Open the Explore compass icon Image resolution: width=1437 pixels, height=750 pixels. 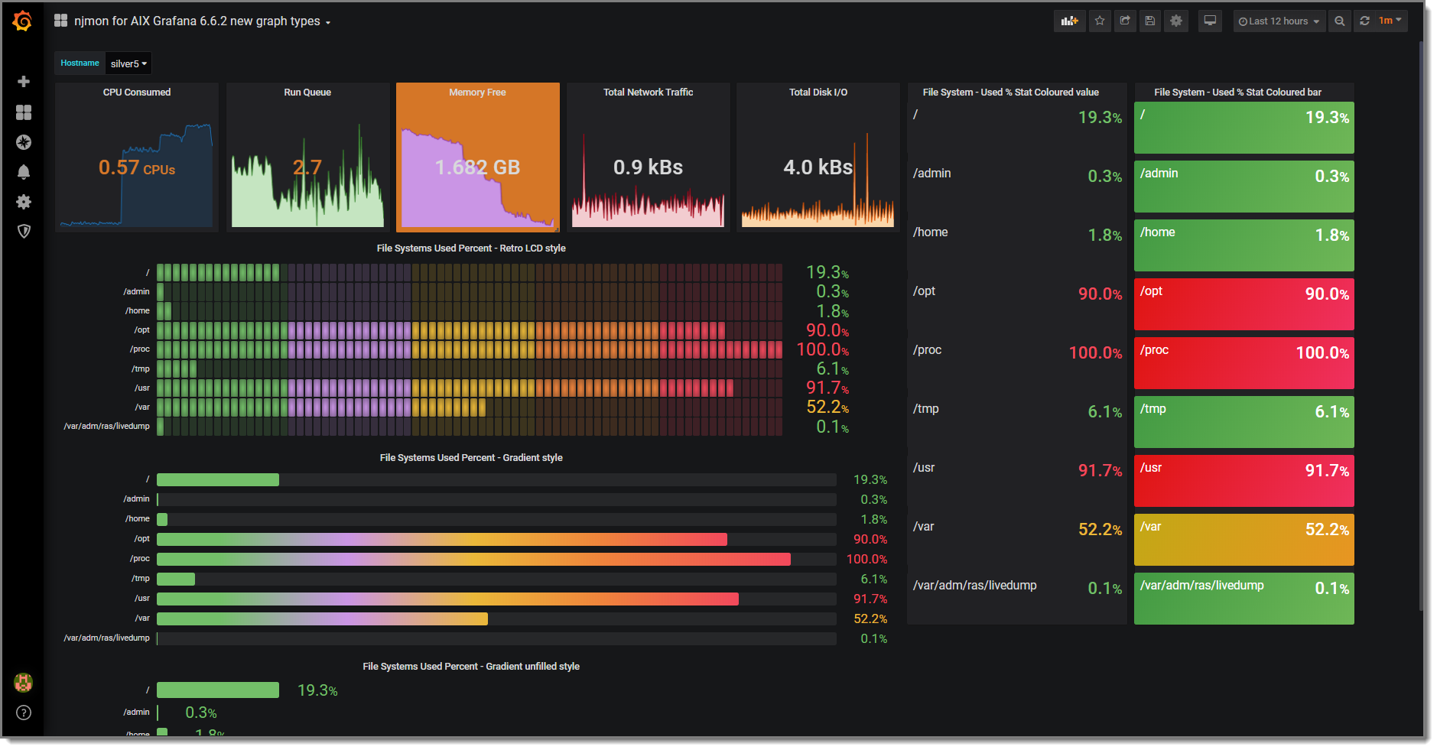[24, 142]
